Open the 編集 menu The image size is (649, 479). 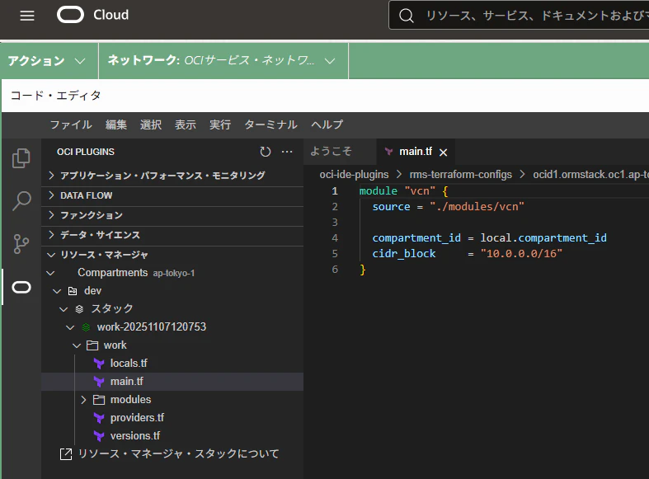point(116,124)
